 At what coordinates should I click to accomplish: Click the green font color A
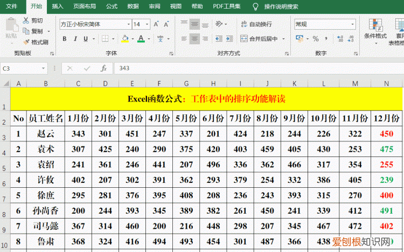141,39
